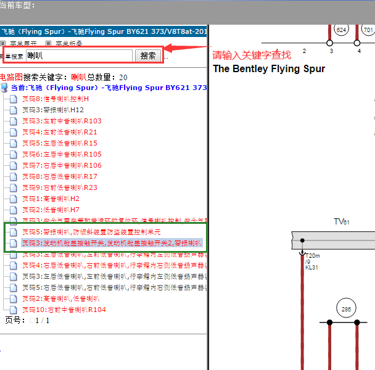Open result 页码5:左后低音喇叭R15

coord(60,143)
